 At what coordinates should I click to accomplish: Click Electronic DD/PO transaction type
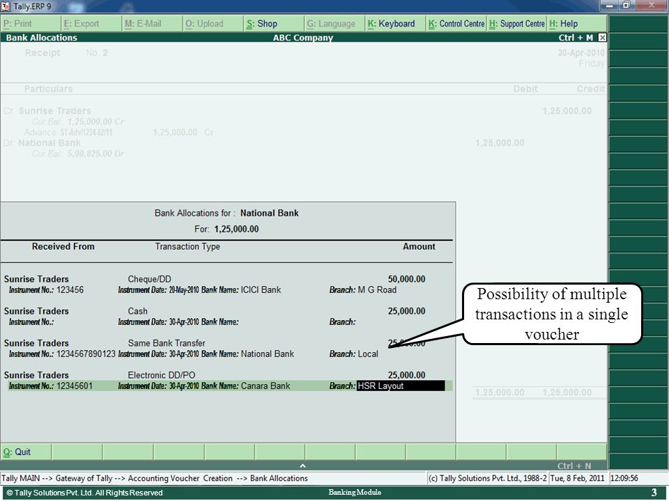(161, 375)
